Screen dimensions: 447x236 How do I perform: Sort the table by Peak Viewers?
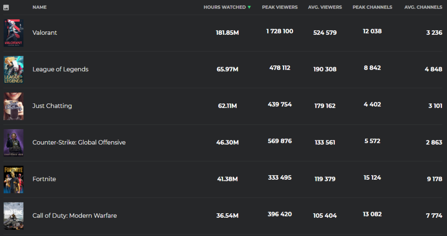pyautogui.click(x=280, y=7)
